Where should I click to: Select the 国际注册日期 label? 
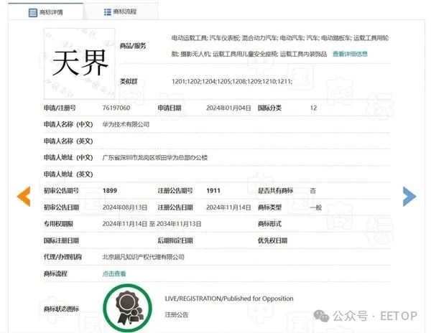pos(61,240)
